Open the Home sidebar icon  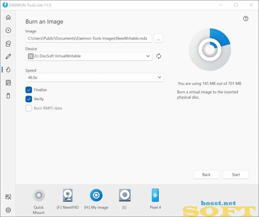point(8,17)
